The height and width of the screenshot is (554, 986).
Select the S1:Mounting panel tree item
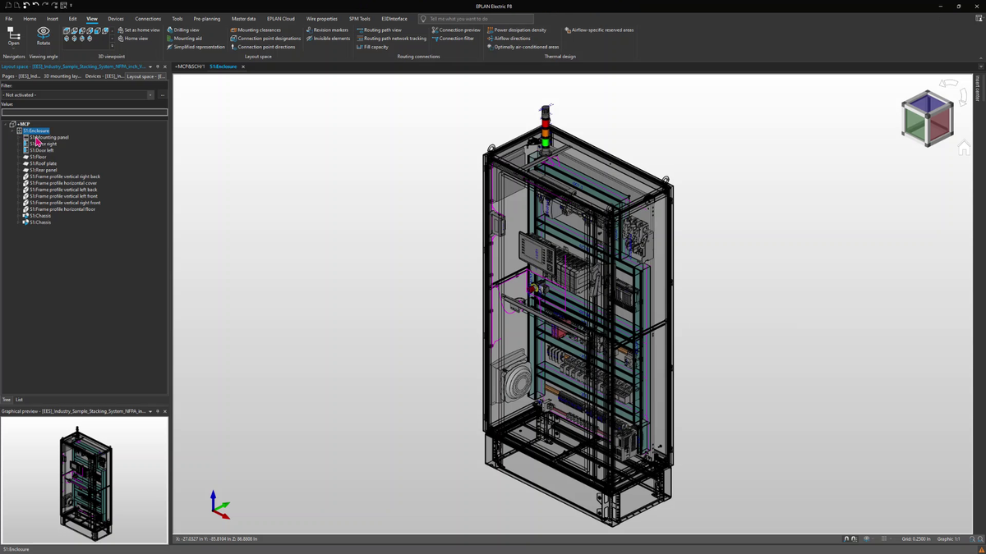pos(48,137)
